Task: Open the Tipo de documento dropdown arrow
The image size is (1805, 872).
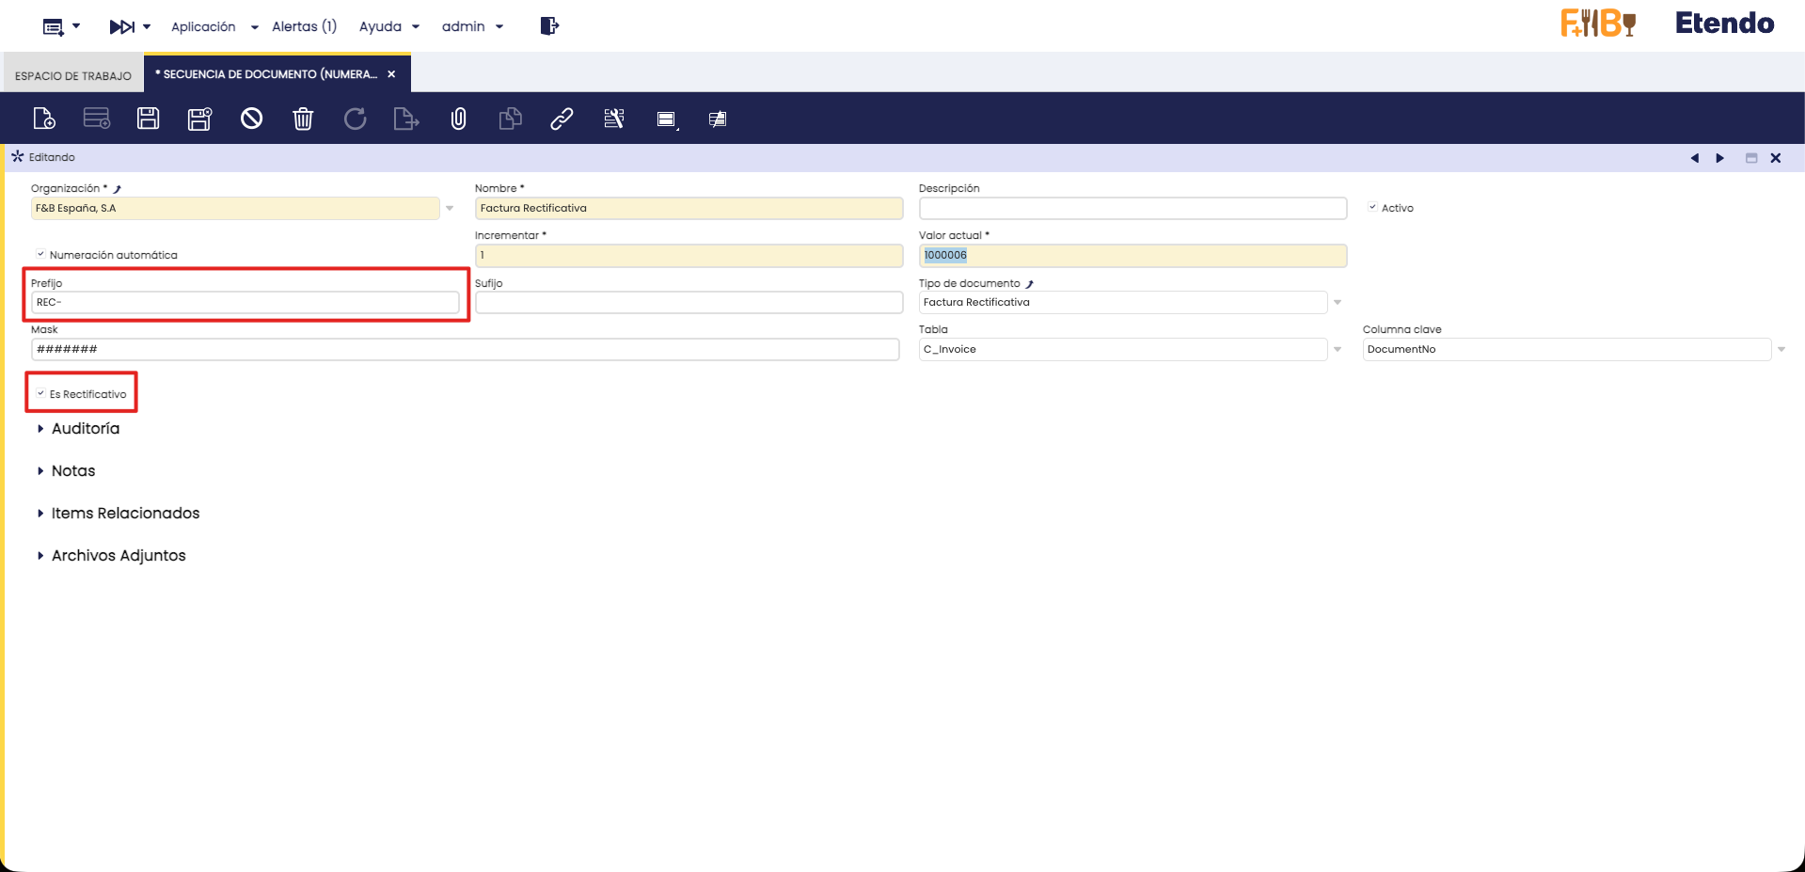Action: tap(1338, 303)
